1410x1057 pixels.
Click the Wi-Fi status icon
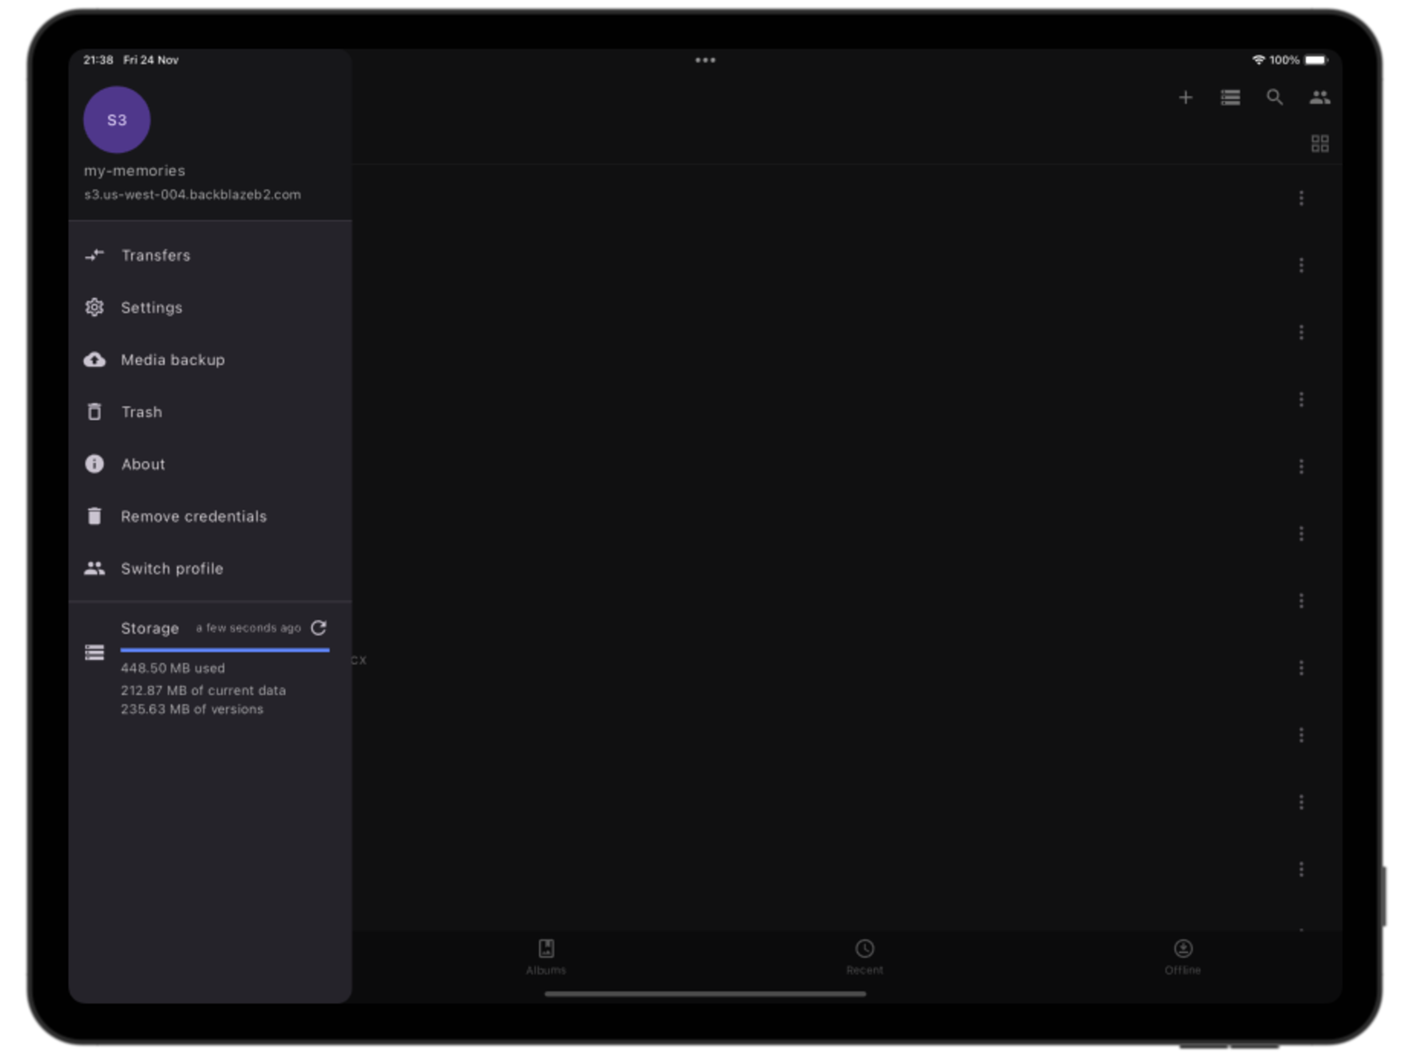click(x=1258, y=60)
